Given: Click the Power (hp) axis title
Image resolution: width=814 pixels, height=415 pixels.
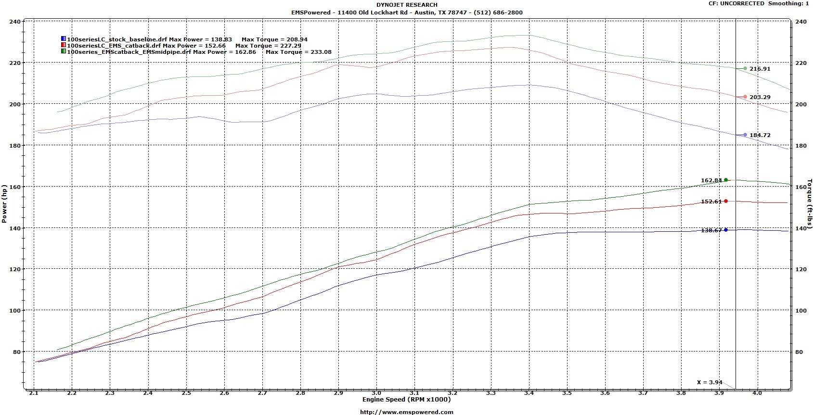Looking at the screenshot, I should click(x=4, y=203).
